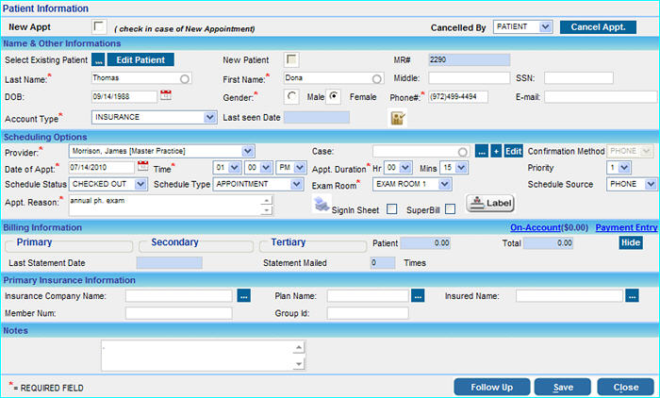Click the eligibility check icon beside Last seen Date

point(398,118)
